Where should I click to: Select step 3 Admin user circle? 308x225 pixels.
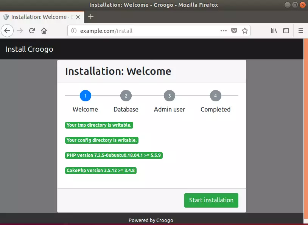coord(170,96)
